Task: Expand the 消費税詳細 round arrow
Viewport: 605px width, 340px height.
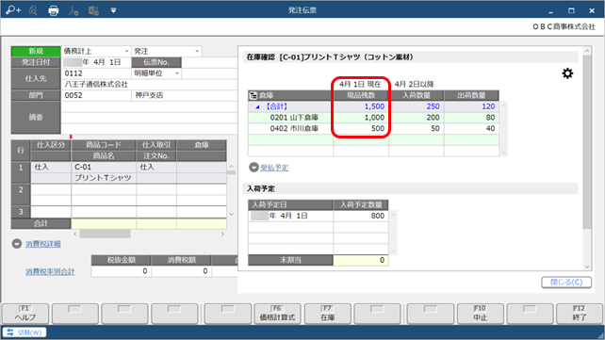Action: (x=17, y=244)
